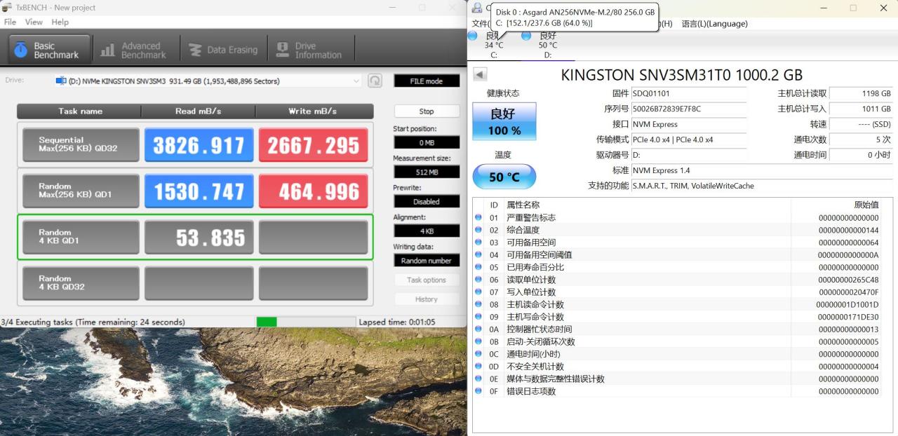The width and height of the screenshot is (898, 436).
Task: Click the refresh drive list icon
Action: [375, 81]
